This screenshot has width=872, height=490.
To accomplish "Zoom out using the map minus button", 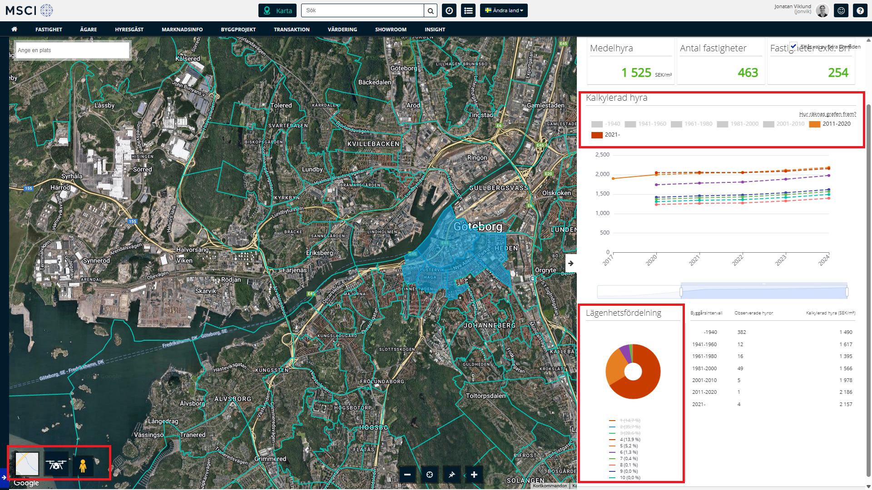I will [407, 475].
